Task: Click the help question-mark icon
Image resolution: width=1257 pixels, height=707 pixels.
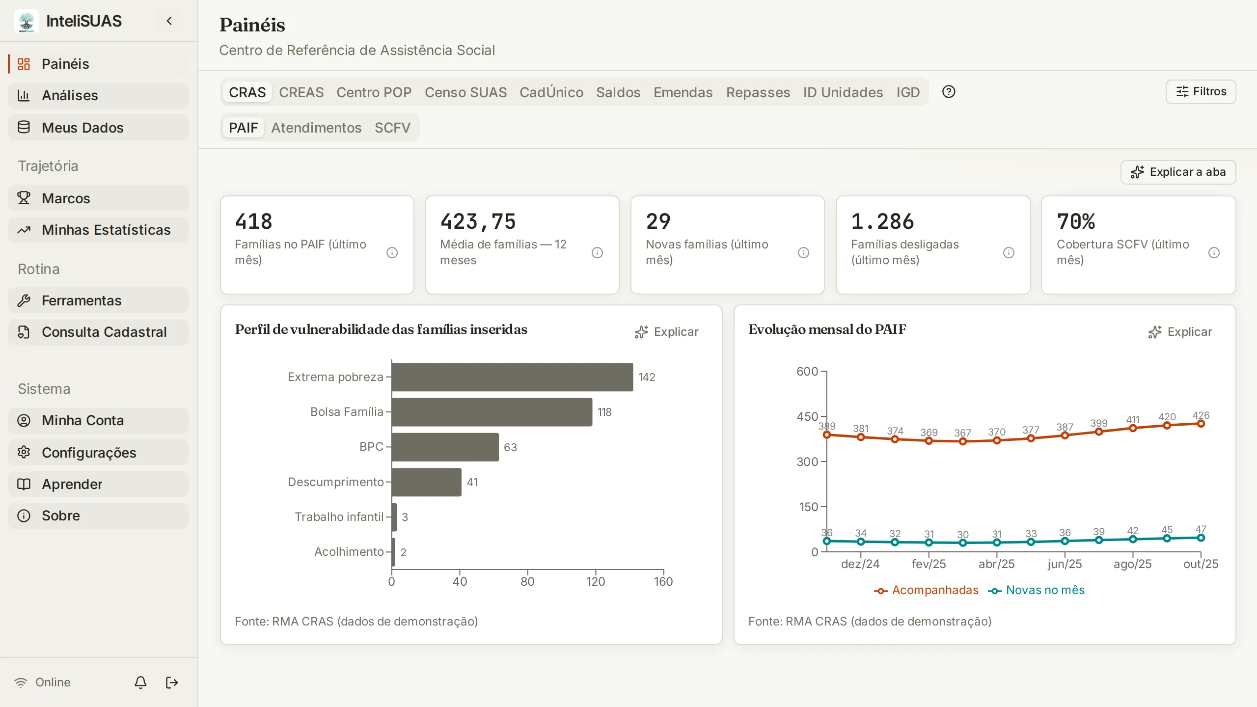Action: click(949, 92)
